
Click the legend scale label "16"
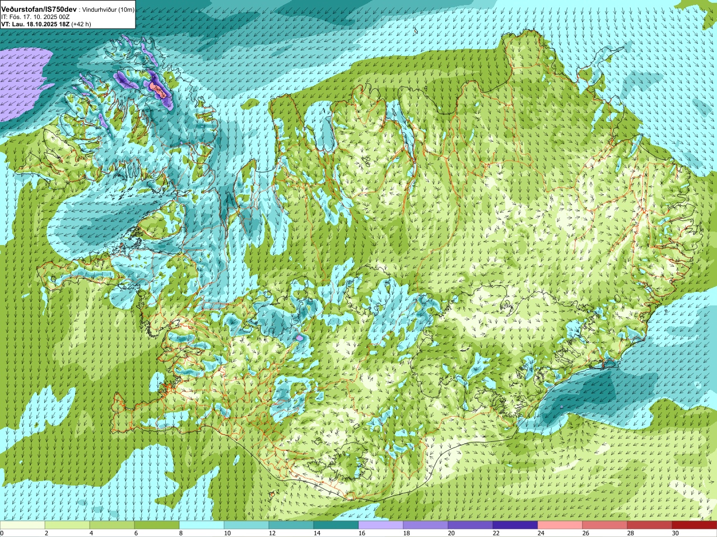pyautogui.click(x=362, y=533)
